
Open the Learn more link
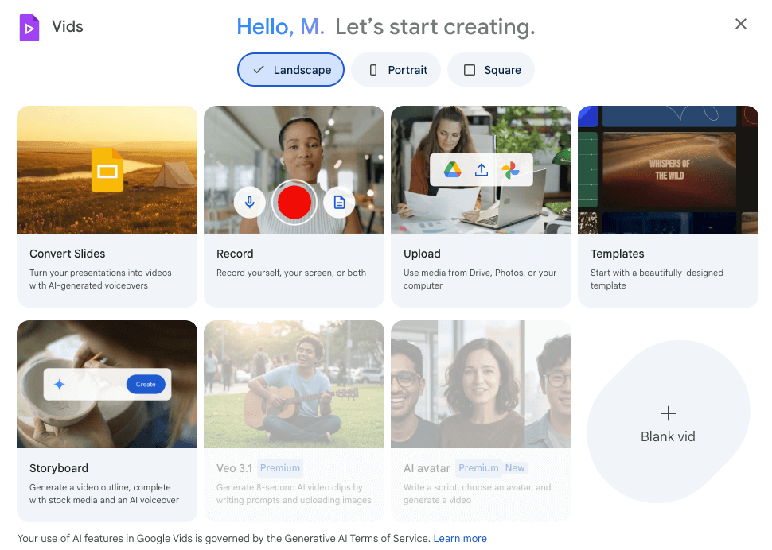point(460,538)
